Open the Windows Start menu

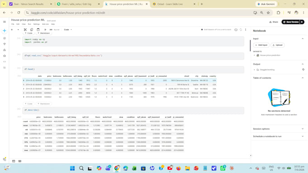click(72, 168)
